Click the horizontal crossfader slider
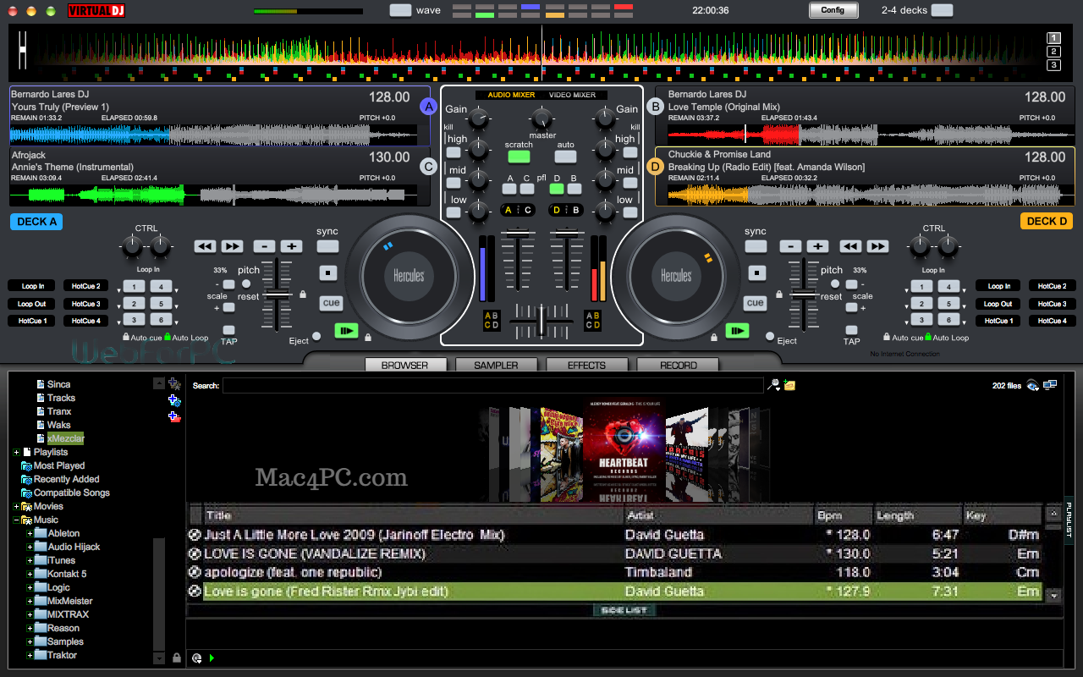This screenshot has height=677, width=1083. pos(541,322)
